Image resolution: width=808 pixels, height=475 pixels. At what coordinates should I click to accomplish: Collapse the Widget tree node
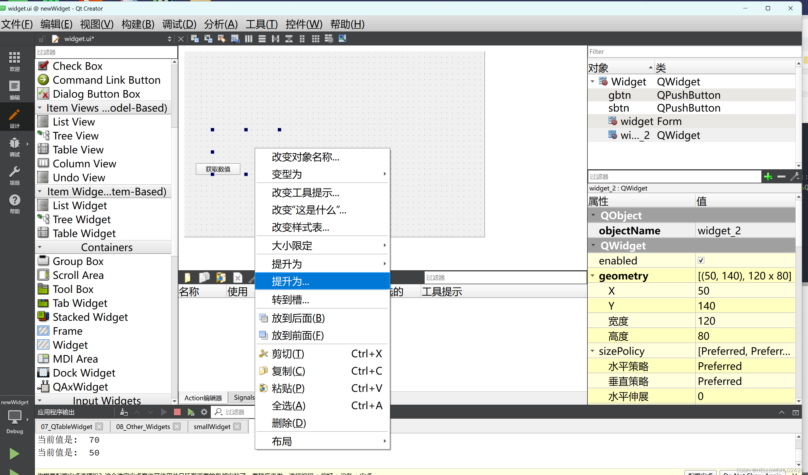pyautogui.click(x=592, y=81)
